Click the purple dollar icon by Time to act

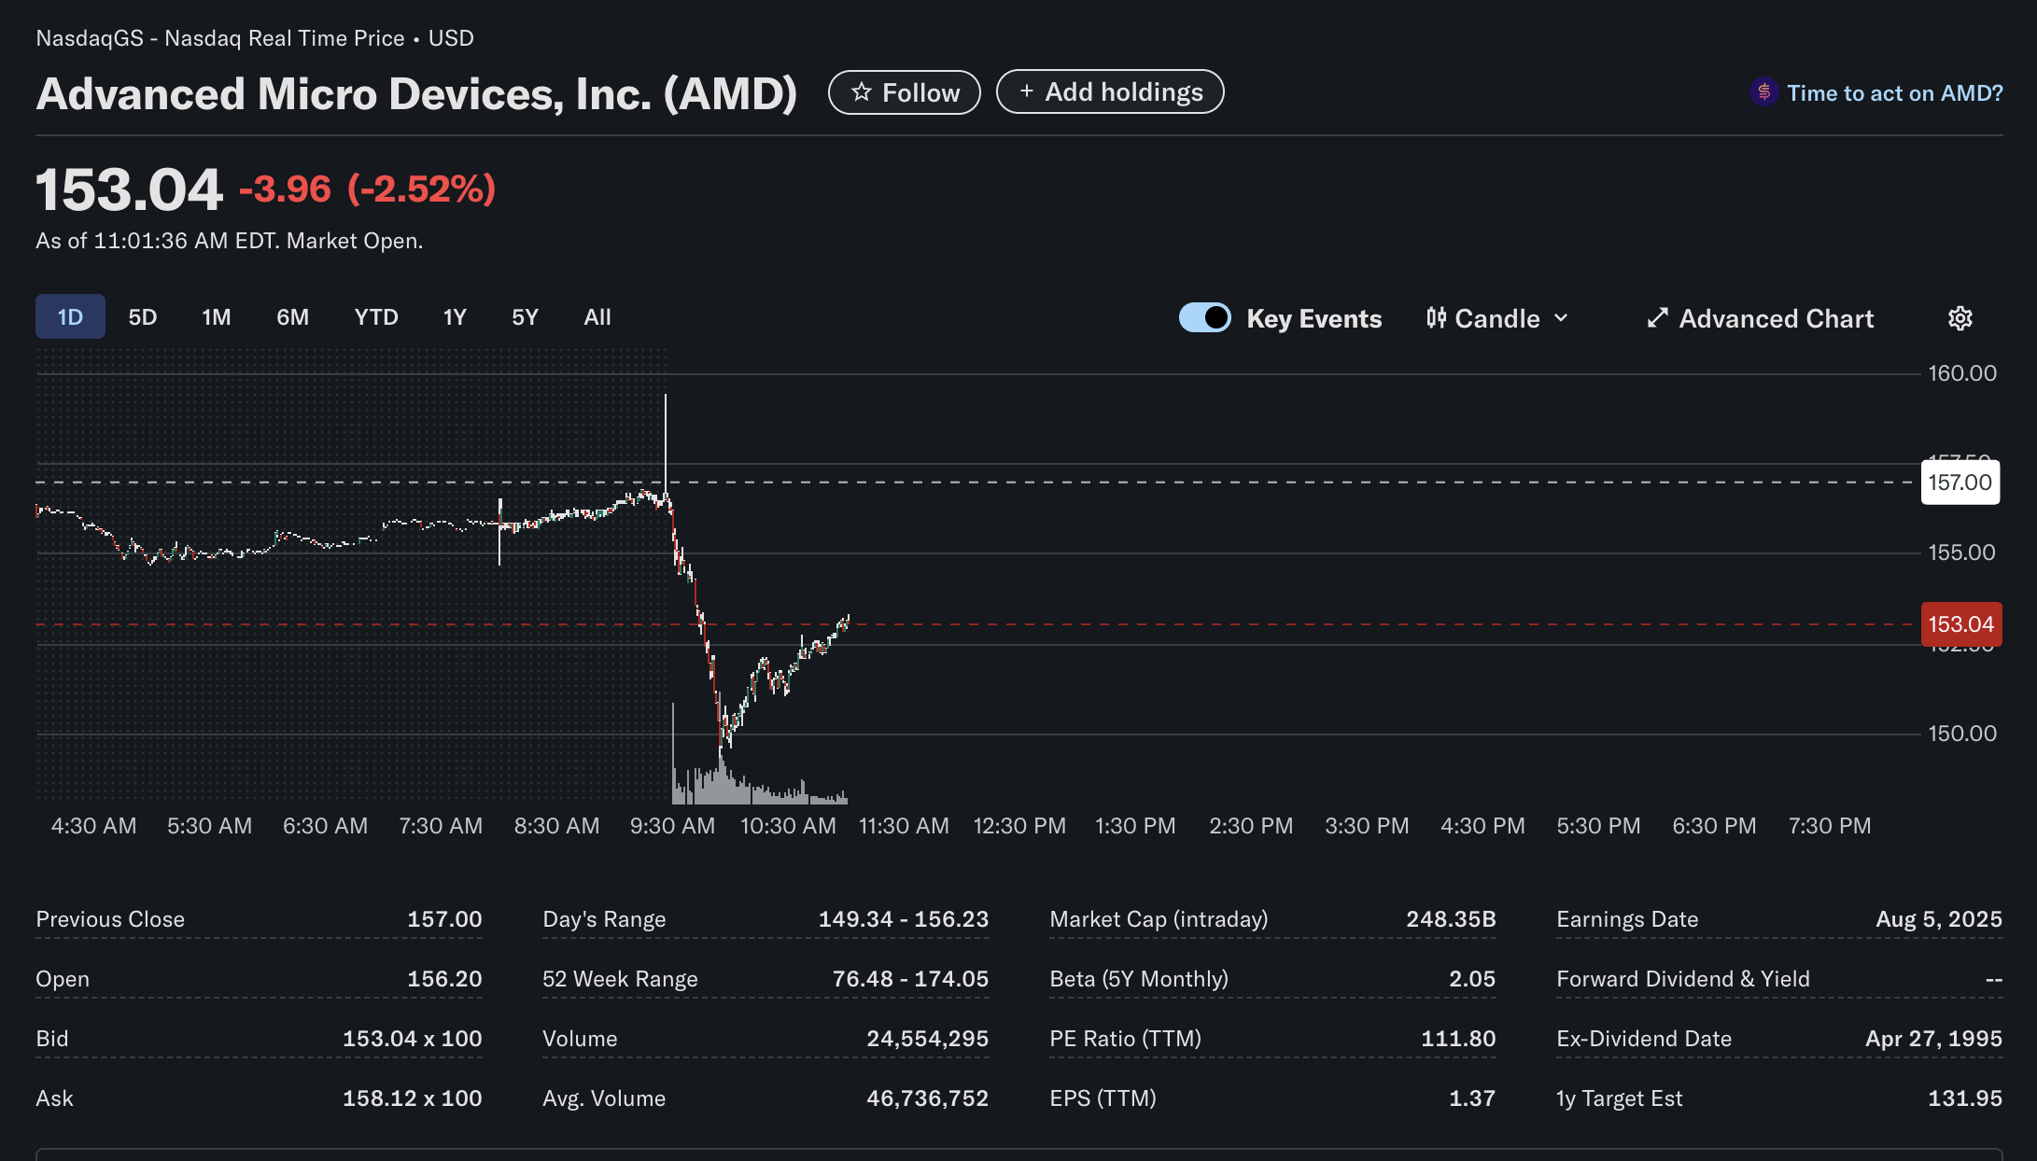(x=1763, y=92)
